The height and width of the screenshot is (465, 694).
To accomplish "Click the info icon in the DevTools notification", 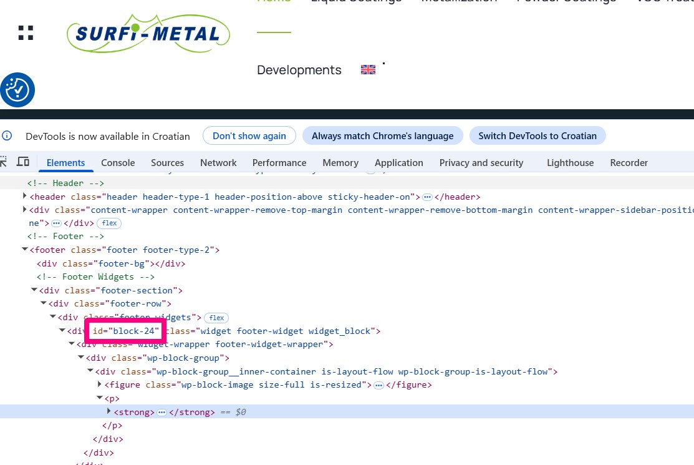I will (x=7, y=136).
